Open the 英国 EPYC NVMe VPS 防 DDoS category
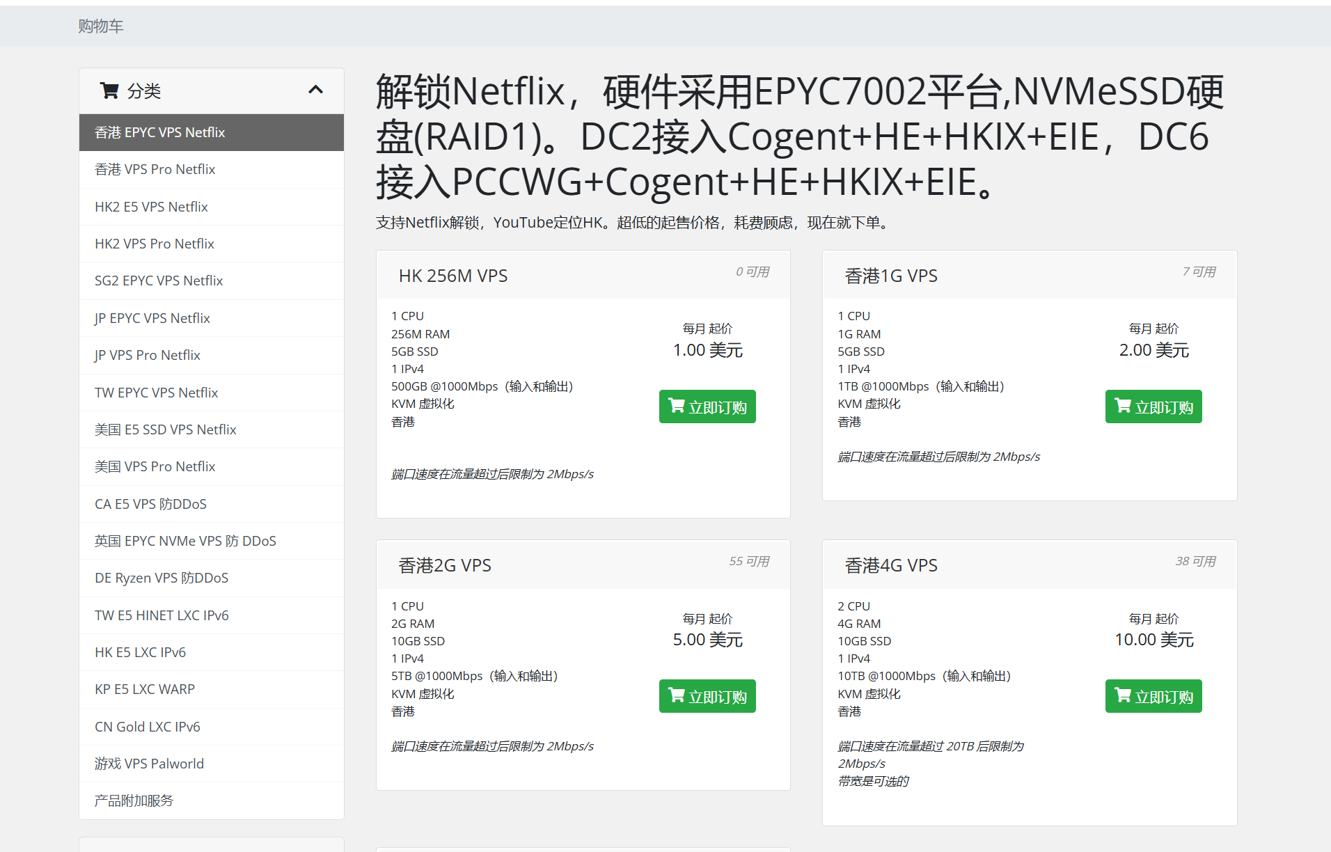1331x852 pixels. coord(185,540)
